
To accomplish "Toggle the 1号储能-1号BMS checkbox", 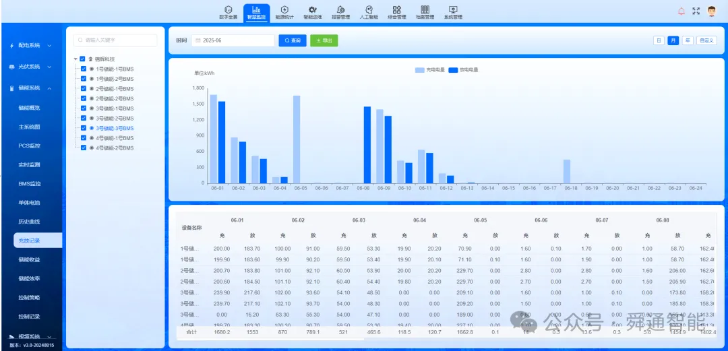I will pyautogui.click(x=84, y=69).
